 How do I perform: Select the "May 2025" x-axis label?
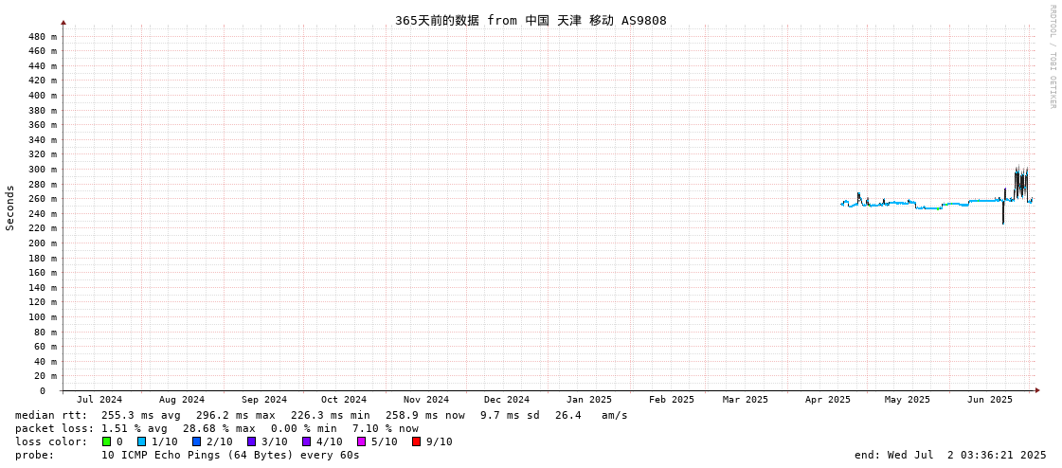tap(908, 400)
